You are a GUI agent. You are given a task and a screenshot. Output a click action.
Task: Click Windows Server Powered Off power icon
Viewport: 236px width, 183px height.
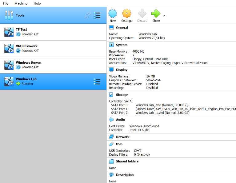tap(18, 67)
